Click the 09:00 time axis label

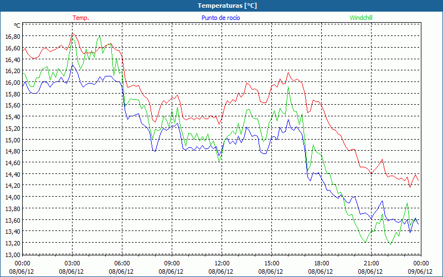coord(172,264)
